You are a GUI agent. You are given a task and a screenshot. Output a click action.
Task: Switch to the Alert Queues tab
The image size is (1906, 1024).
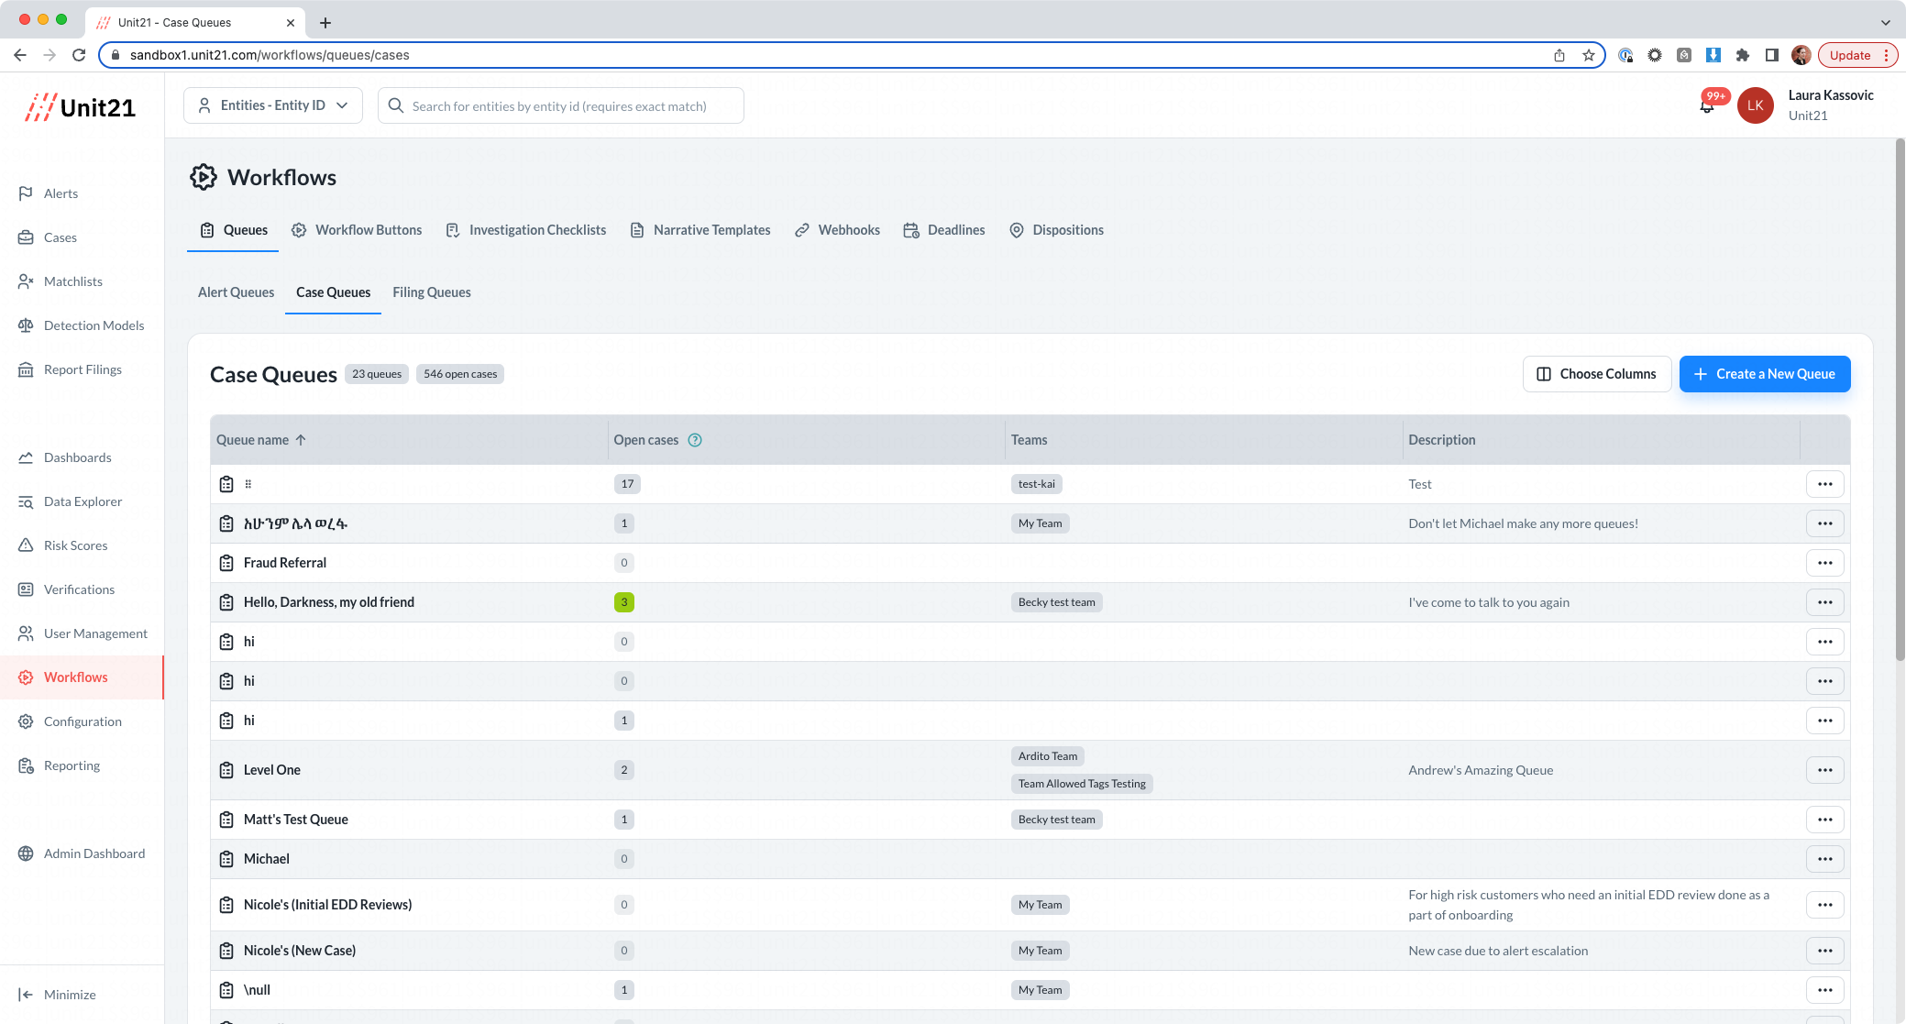pyautogui.click(x=236, y=292)
